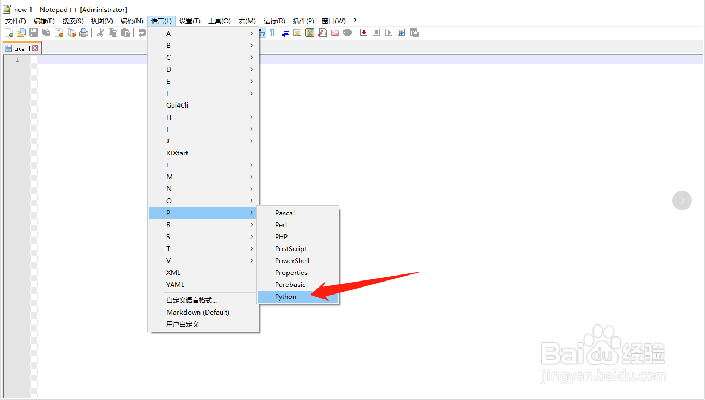Screen dimensions: 705x400
Task: Toggle the indent guide icon
Action: [285, 33]
